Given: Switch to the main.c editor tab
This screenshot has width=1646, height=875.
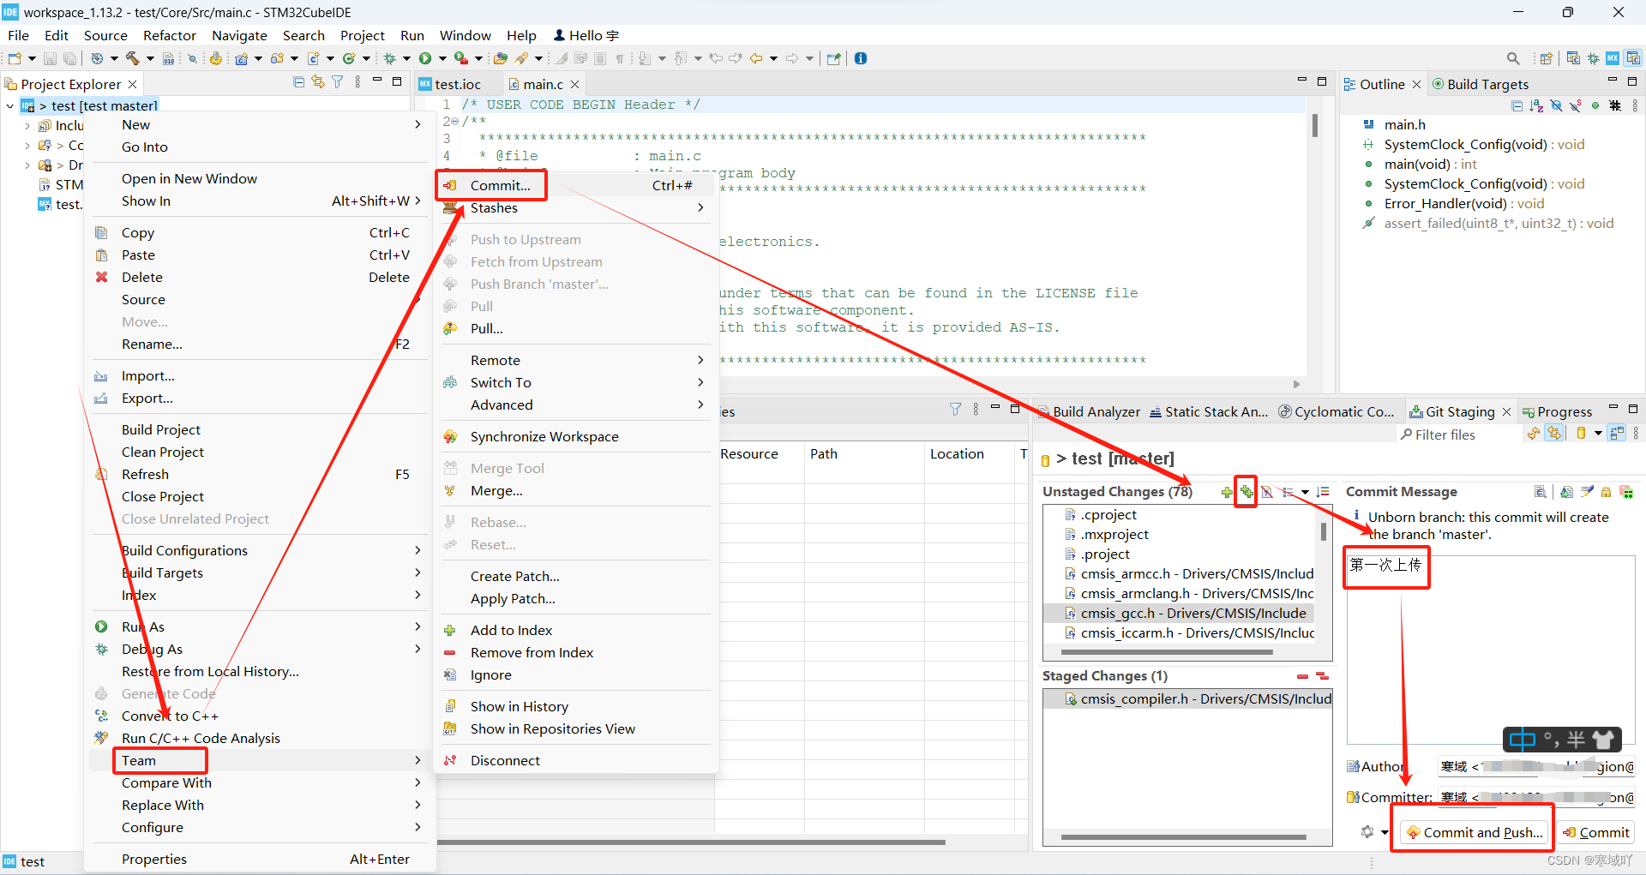Looking at the screenshot, I should (x=543, y=84).
